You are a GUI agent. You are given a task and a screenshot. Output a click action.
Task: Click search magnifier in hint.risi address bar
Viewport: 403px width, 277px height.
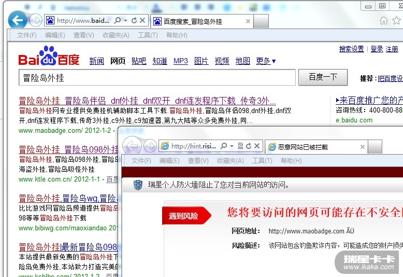[224, 146]
